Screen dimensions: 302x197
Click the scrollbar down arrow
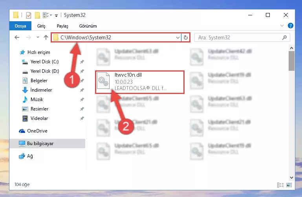(291, 177)
